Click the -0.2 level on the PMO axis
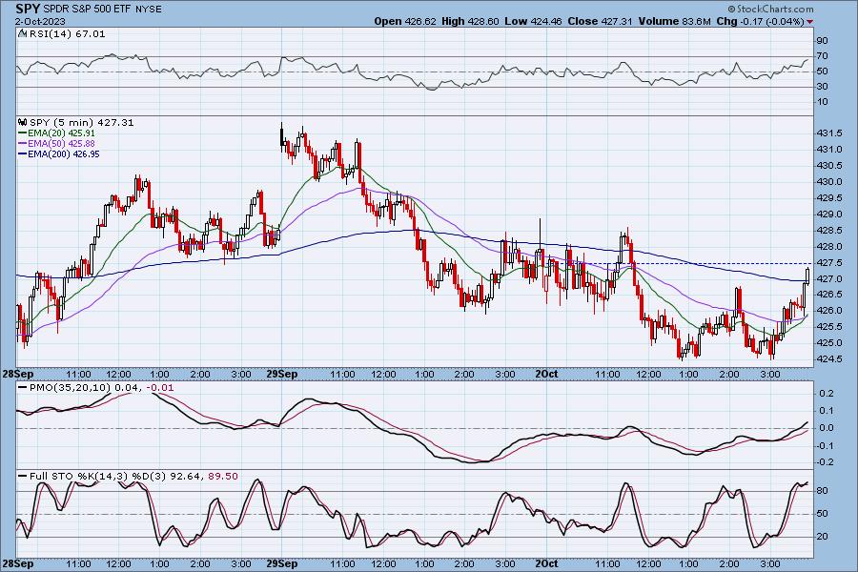This screenshot has height=572, width=858. [x=826, y=462]
